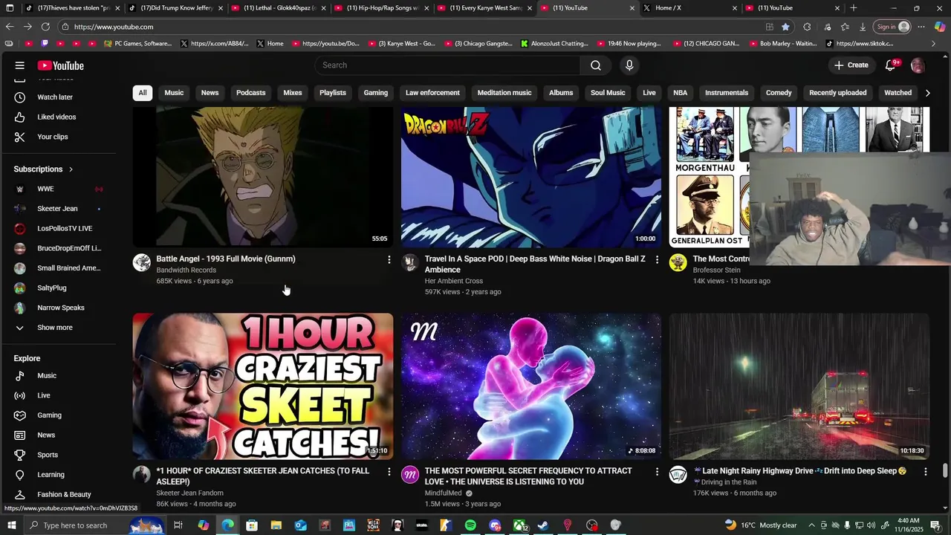Open Learning under Explore
The height and width of the screenshot is (535, 951).
[x=51, y=475]
